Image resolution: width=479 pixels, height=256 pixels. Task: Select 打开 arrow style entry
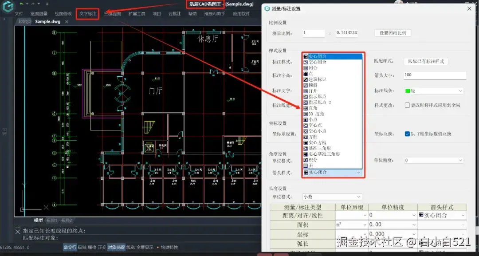[332, 91]
